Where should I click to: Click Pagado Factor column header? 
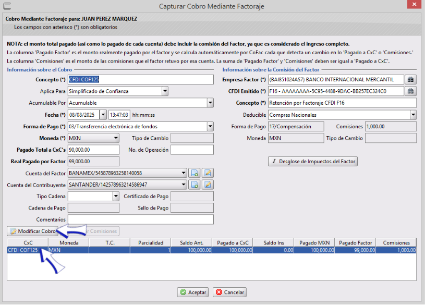pos(355,243)
